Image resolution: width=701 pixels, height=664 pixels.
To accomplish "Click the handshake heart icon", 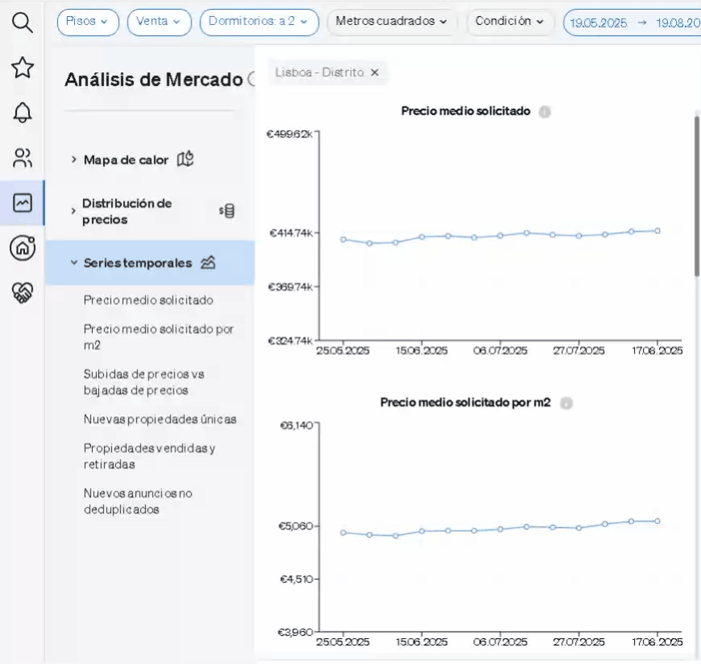I will click(x=23, y=293).
